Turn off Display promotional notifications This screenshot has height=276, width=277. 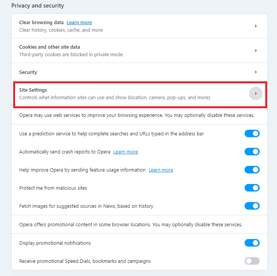[252, 243]
